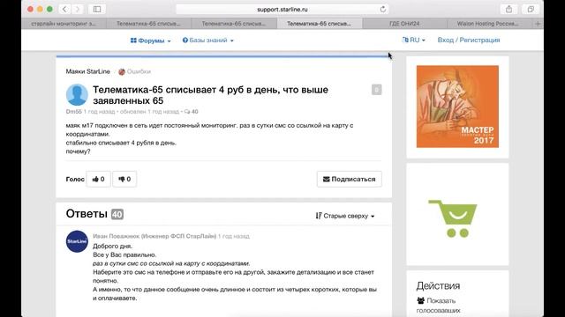Click the answers count badge 40
The image size is (565, 317).
117,214
